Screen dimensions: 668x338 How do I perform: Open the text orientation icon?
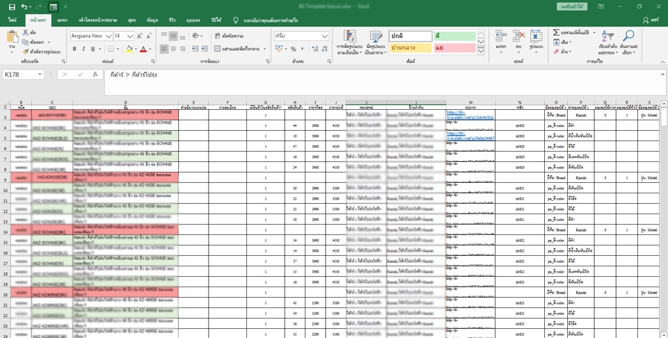pyautogui.click(x=196, y=36)
